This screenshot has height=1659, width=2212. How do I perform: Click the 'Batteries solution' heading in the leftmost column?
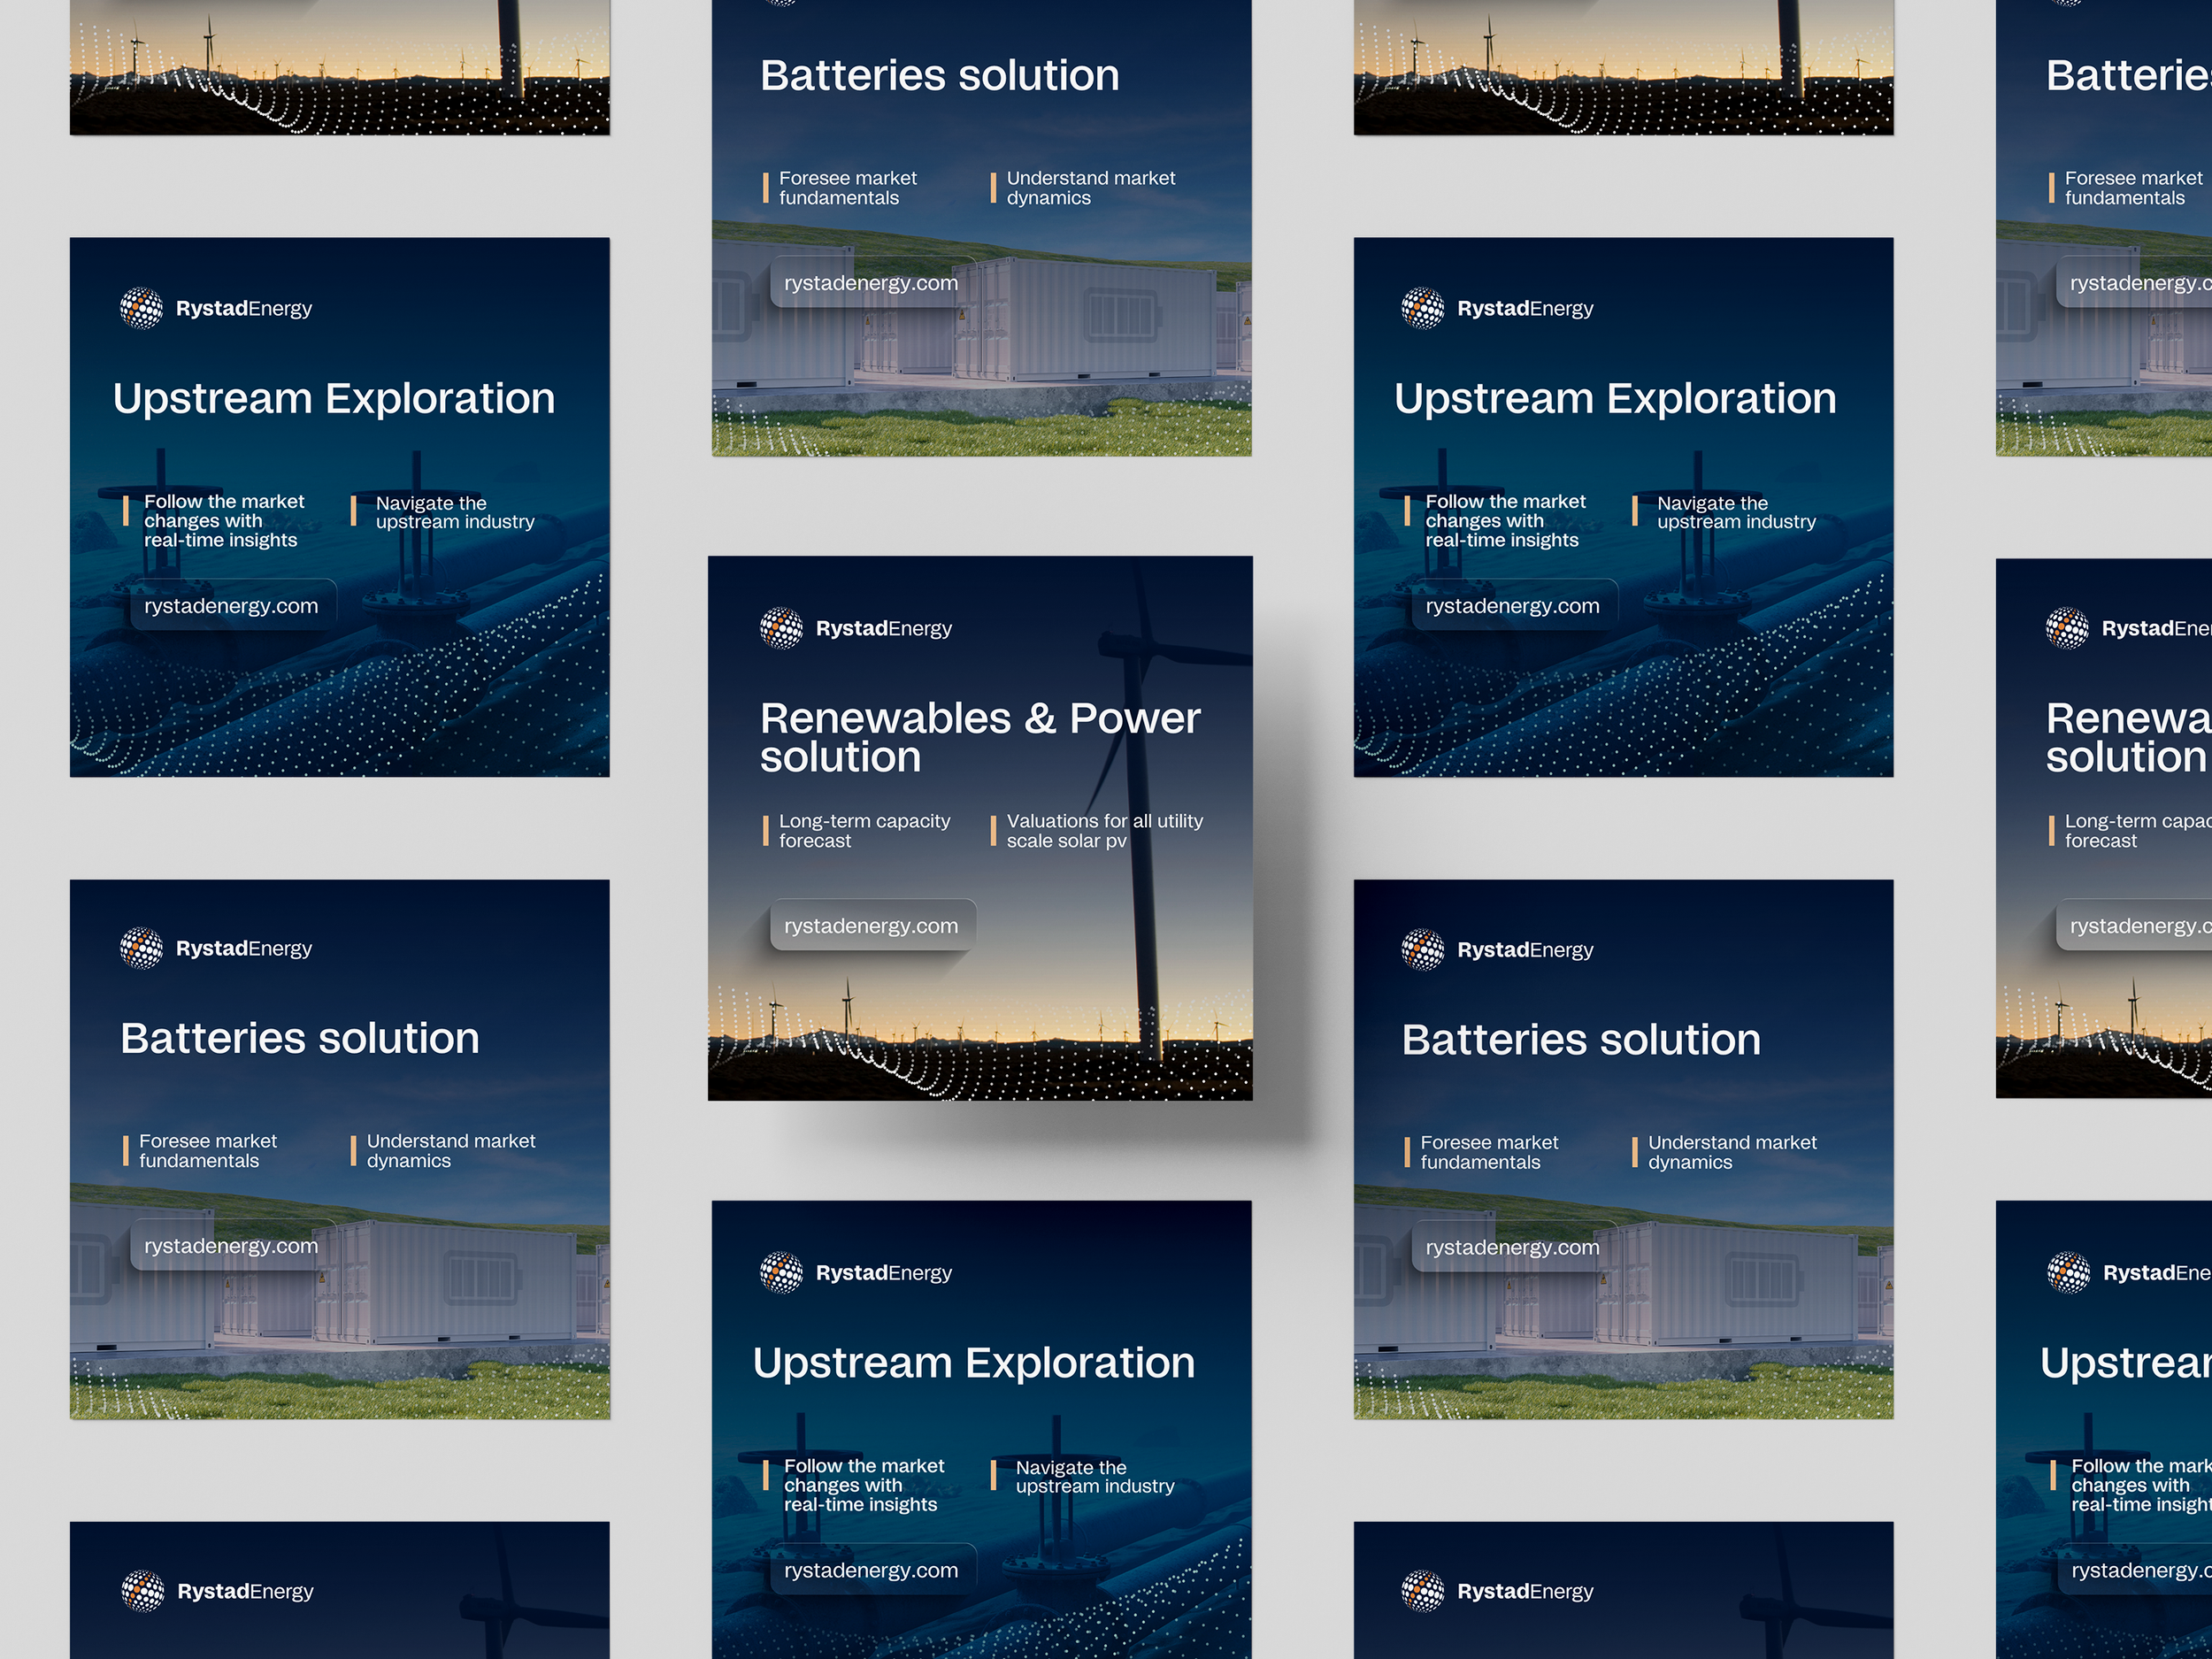[x=299, y=1038]
